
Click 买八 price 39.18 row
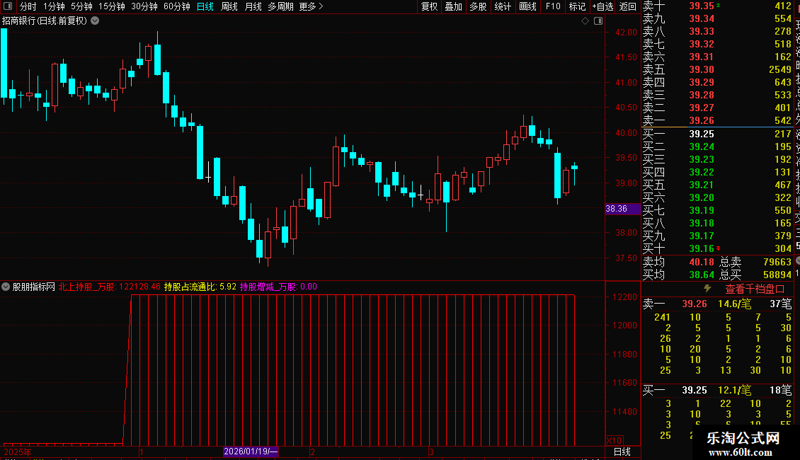pyautogui.click(x=717, y=223)
